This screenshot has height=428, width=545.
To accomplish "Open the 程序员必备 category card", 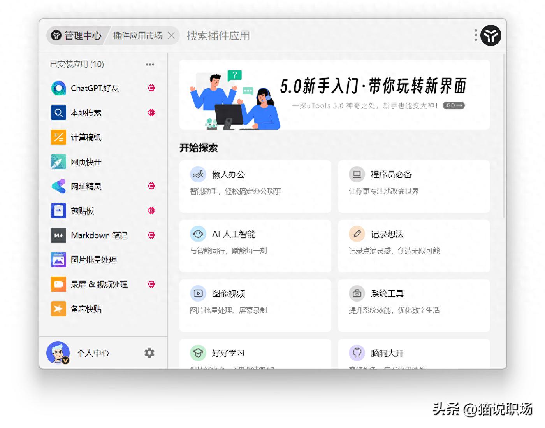I will click(414, 186).
